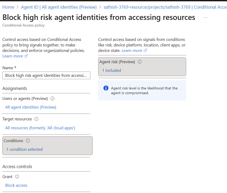Viewport: 227px width, 193px height.
Task: Open the ellipsis more options menu
Action: click(x=205, y=18)
